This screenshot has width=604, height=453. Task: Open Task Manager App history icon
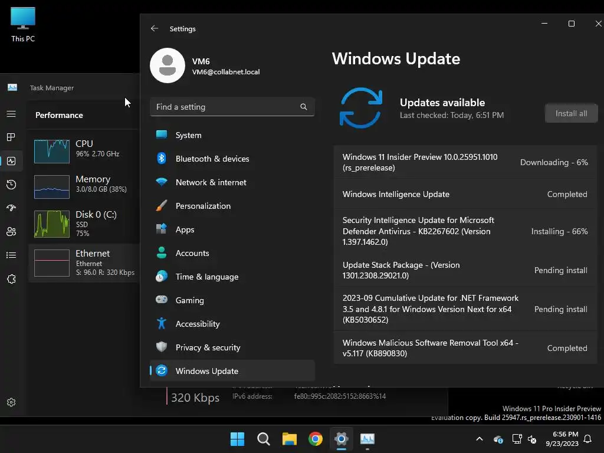point(11,185)
